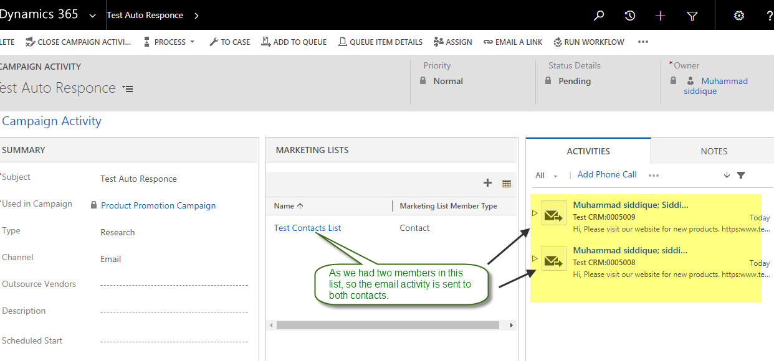The width and height of the screenshot is (774, 361).
Task: Click the activities filter funnel icon
Action: point(741,176)
